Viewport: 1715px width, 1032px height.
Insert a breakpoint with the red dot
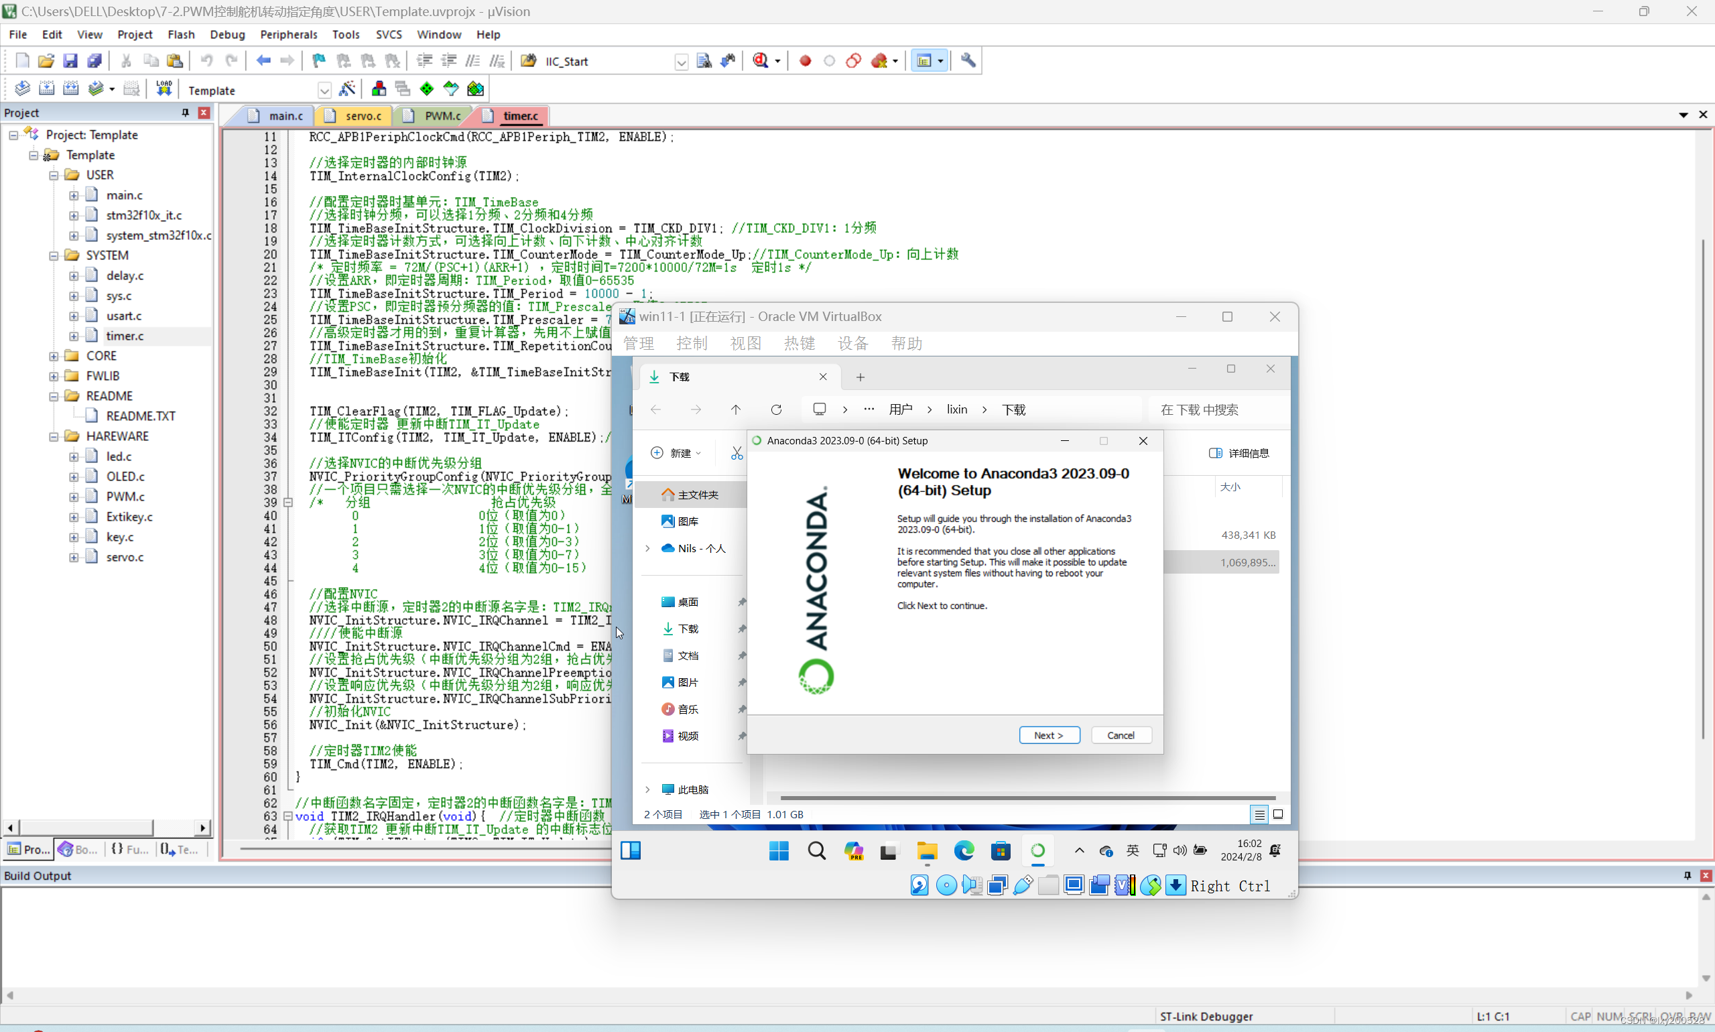pyautogui.click(x=806, y=61)
